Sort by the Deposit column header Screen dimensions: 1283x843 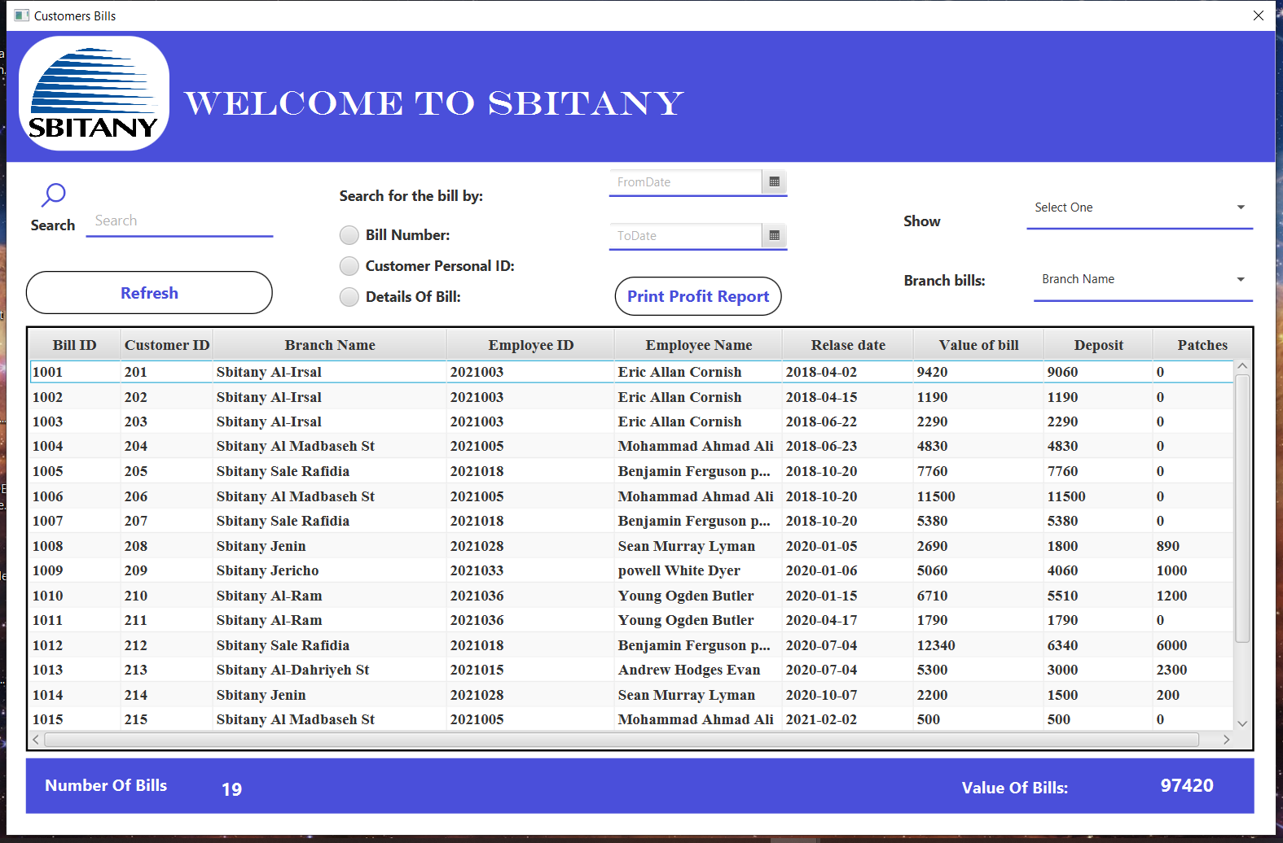tap(1099, 345)
